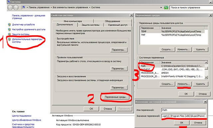Expand arrow after Панель управления breadcrumb
The height and width of the screenshot is (128, 213).
[51, 7]
